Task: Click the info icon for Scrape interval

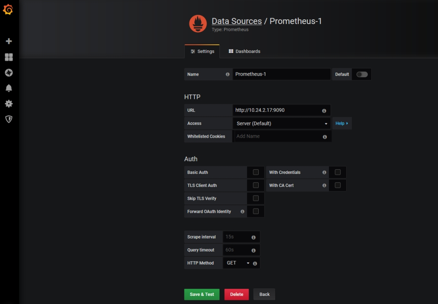Action: 253,237
